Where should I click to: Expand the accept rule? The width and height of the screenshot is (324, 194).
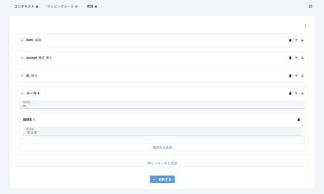pyautogui.click(x=22, y=58)
